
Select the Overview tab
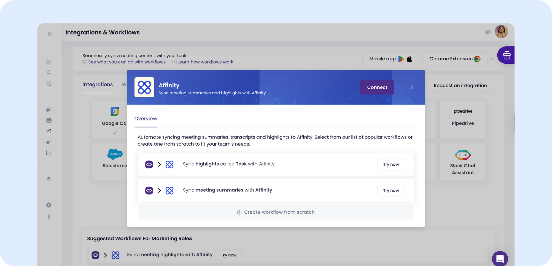click(x=146, y=119)
